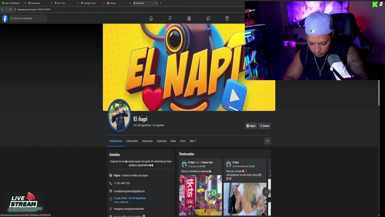Open the 'Todo por un kulo' post image

[x=245, y=199]
